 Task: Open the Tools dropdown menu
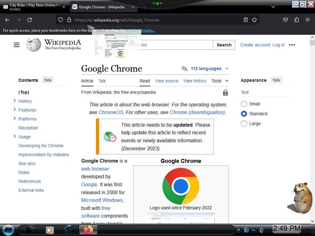point(220,81)
